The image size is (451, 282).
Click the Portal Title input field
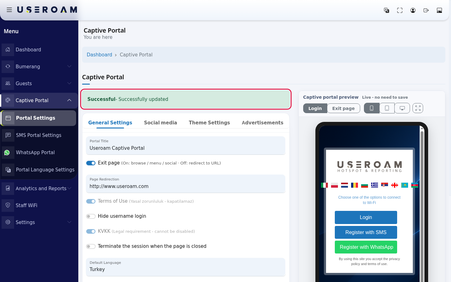coord(186,145)
